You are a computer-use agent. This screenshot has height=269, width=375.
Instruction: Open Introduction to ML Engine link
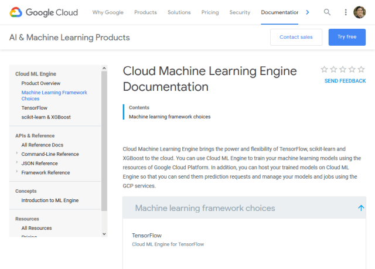50,200
